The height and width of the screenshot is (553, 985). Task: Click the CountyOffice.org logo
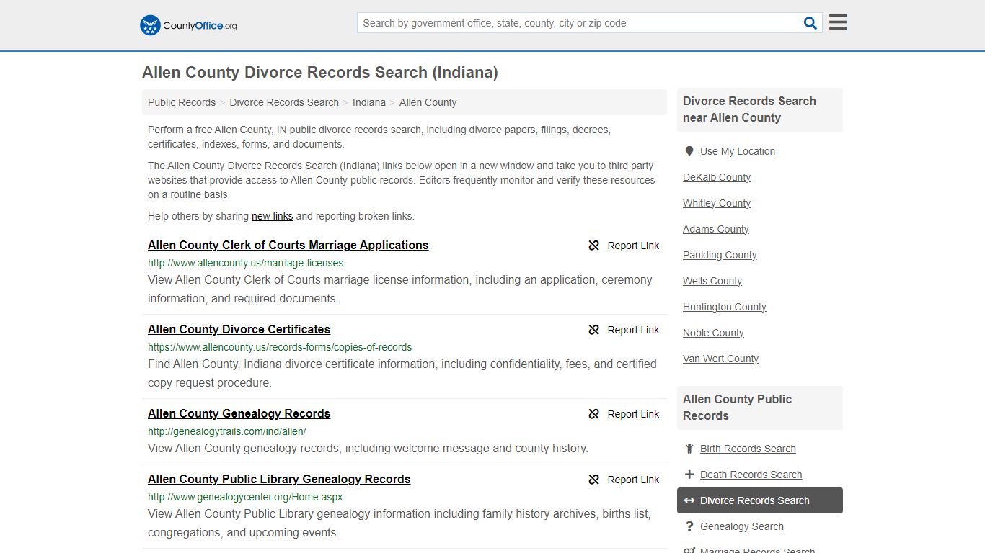[188, 25]
